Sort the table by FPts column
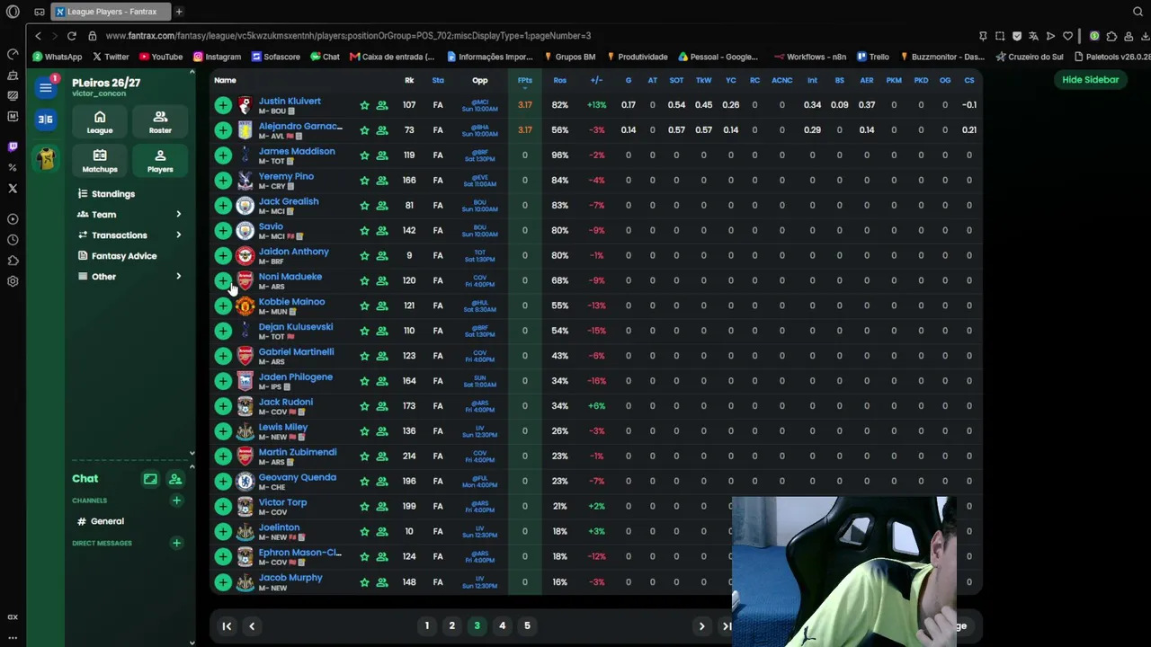The height and width of the screenshot is (647, 1151). [x=525, y=81]
